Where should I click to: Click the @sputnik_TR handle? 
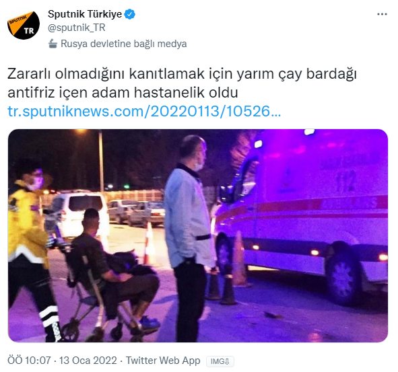76,28
